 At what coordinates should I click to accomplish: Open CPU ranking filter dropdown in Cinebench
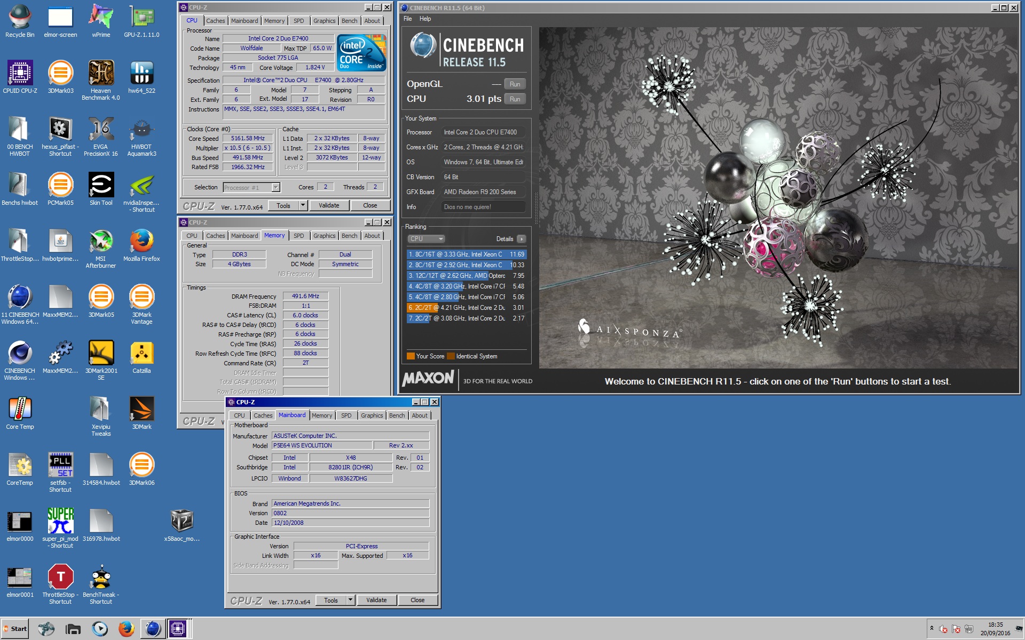tap(426, 239)
